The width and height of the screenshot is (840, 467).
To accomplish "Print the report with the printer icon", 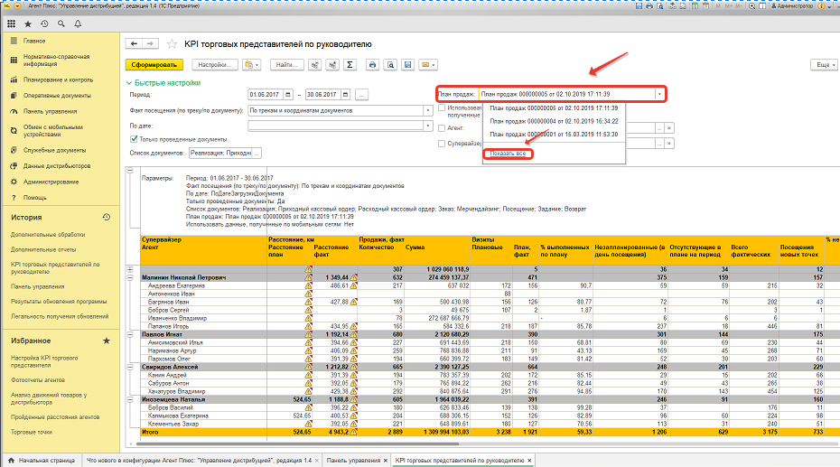I will point(372,65).
